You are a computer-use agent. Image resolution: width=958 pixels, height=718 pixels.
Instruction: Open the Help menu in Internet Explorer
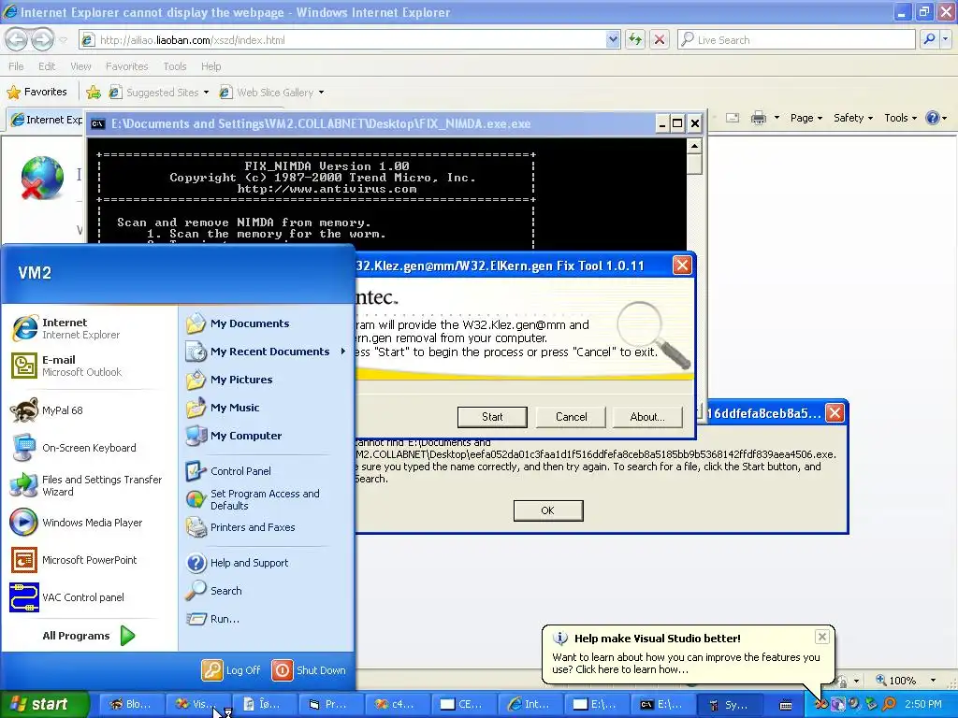click(210, 66)
